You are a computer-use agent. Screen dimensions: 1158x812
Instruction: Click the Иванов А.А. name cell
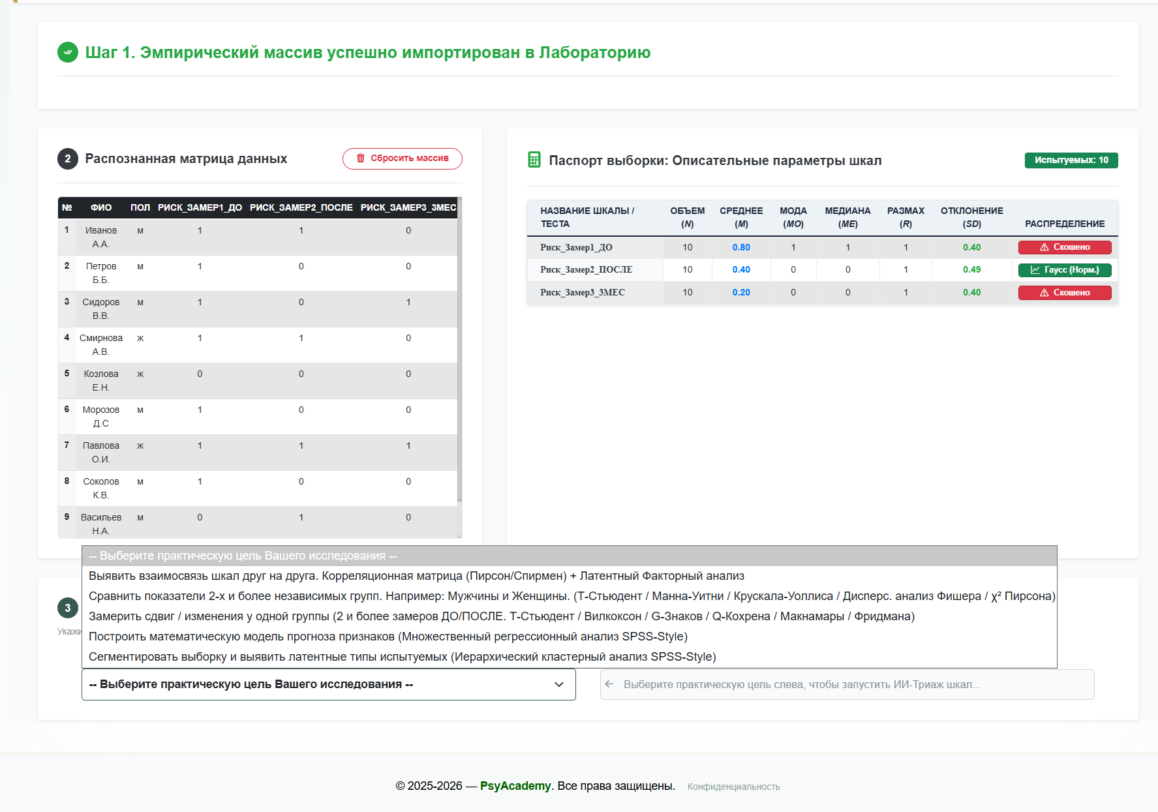101,237
